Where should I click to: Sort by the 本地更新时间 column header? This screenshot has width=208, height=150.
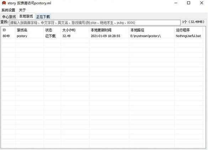click(x=101, y=30)
